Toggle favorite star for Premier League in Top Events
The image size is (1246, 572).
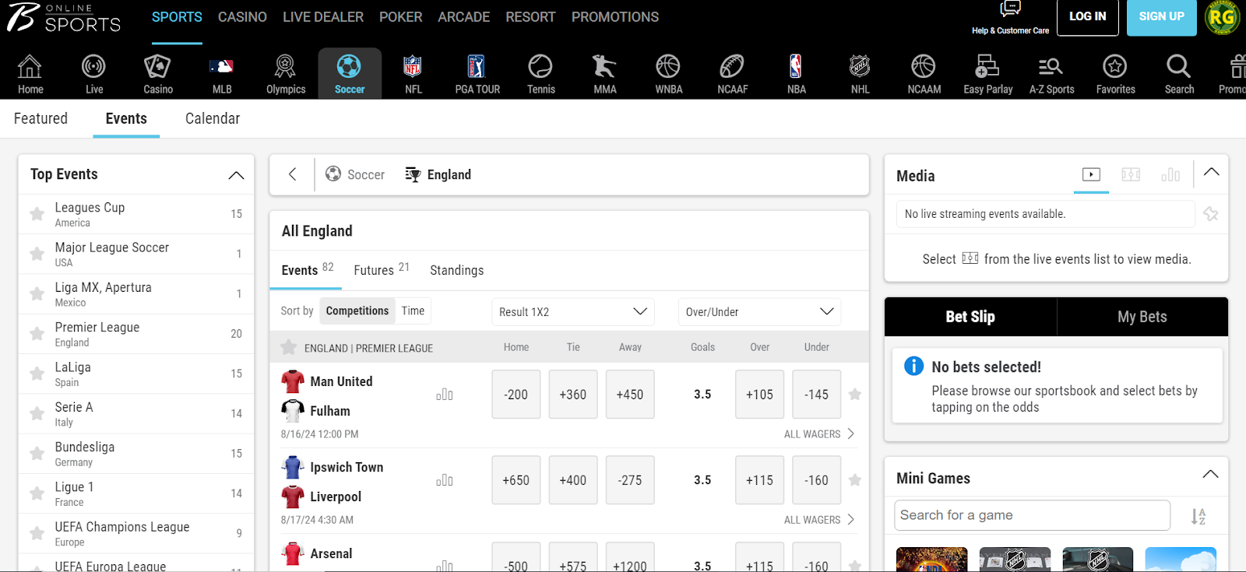point(37,334)
